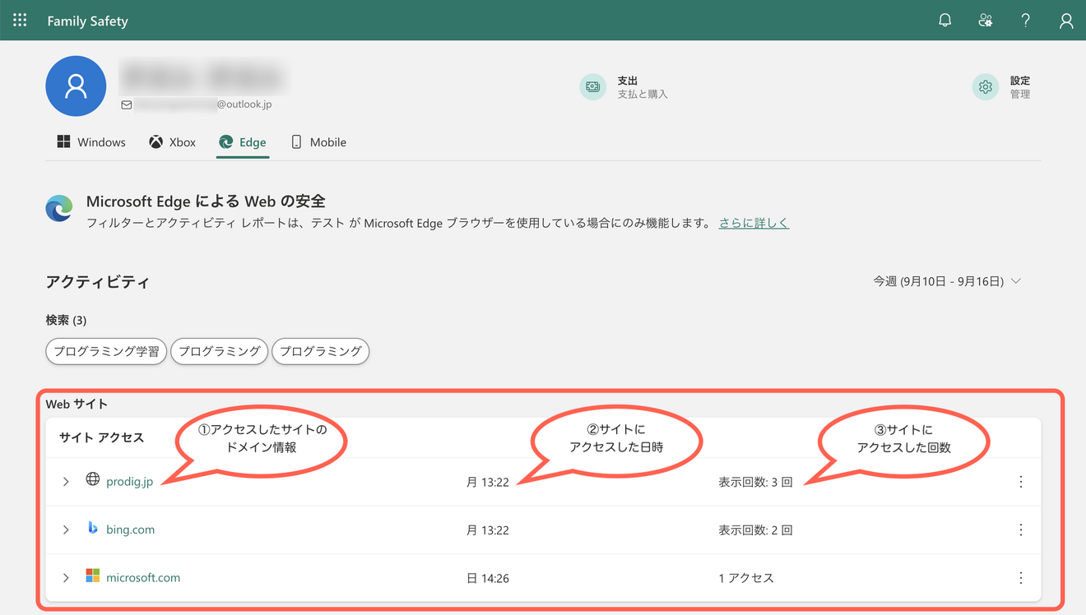Click the 表示回数: 2 回 value
Image resolution: width=1086 pixels, height=615 pixels.
[x=755, y=530]
